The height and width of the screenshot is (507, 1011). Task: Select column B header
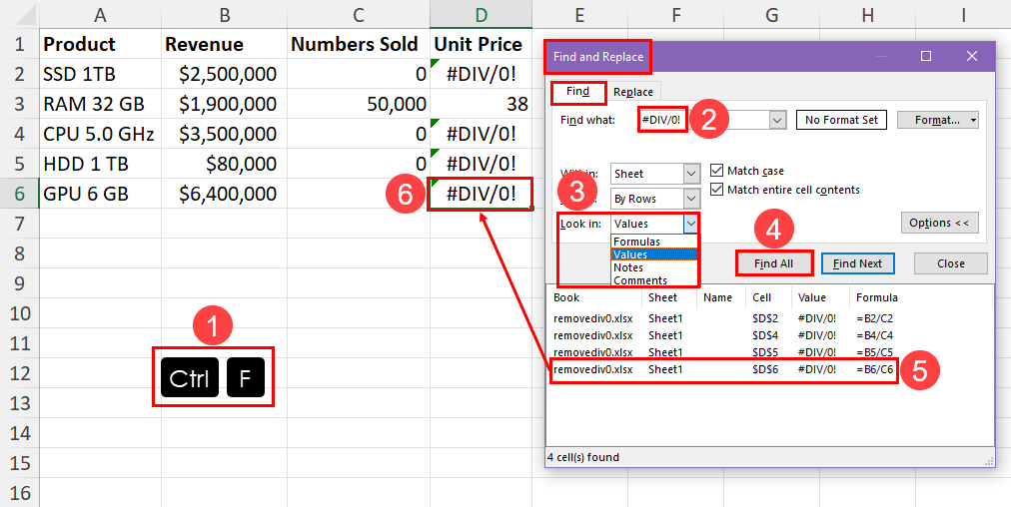coord(225,14)
